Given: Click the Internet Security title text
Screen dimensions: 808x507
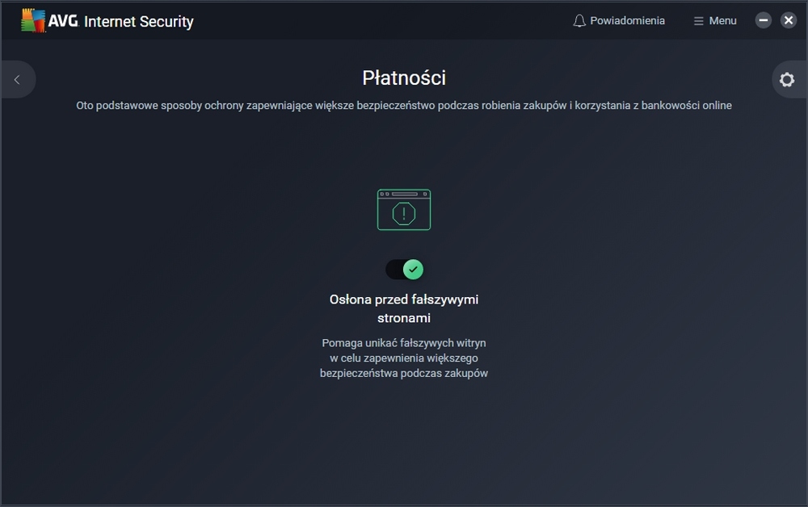Looking at the screenshot, I should 138,22.
